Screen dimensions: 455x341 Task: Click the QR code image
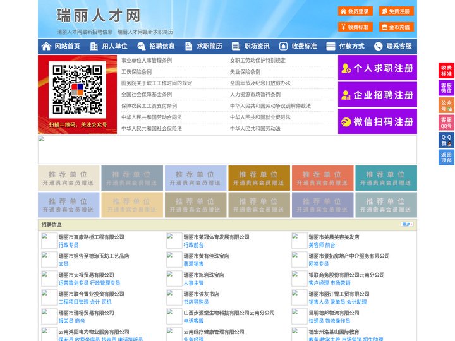[x=77, y=90]
